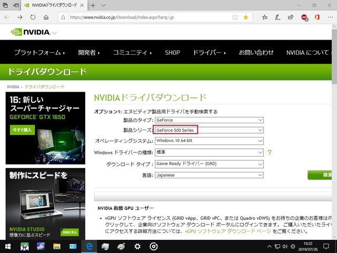Image resolution: width=337 pixels, height=253 pixels.
Task: Open the Edge Settings and more menu
Action: click(330, 17)
